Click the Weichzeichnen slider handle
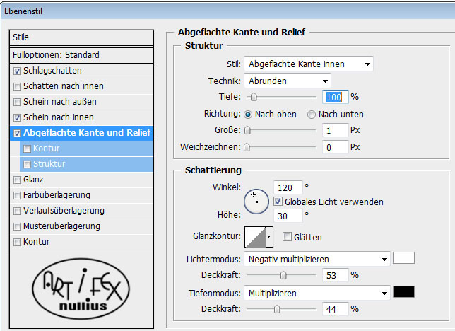 [x=247, y=147]
